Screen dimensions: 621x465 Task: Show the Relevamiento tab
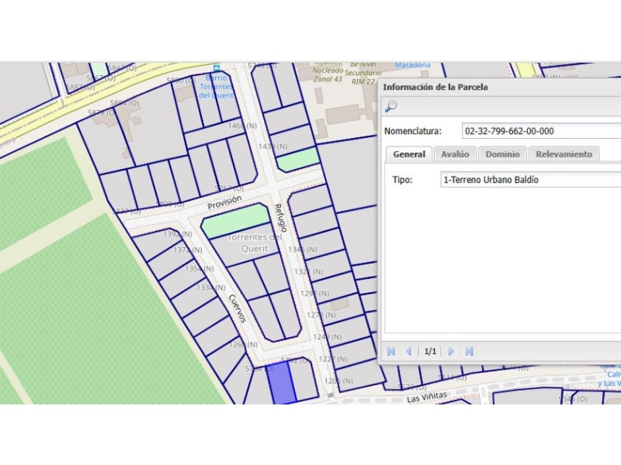point(564,154)
